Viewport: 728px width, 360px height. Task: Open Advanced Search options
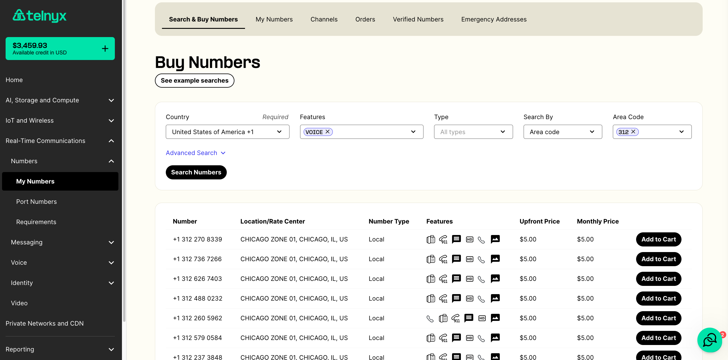(196, 153)
